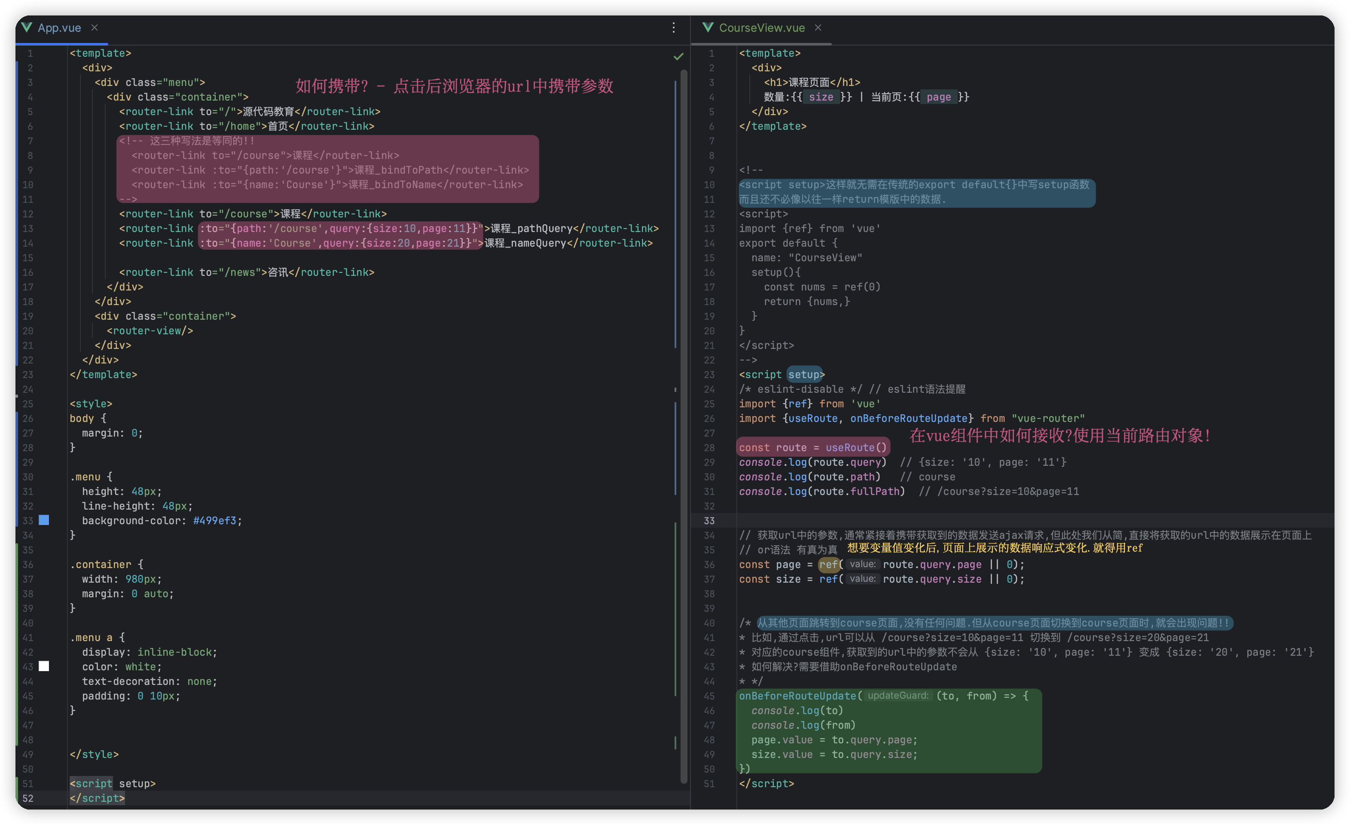
Task: Click the 'value:' inlay hint on the page line
Action: [862, 564]
